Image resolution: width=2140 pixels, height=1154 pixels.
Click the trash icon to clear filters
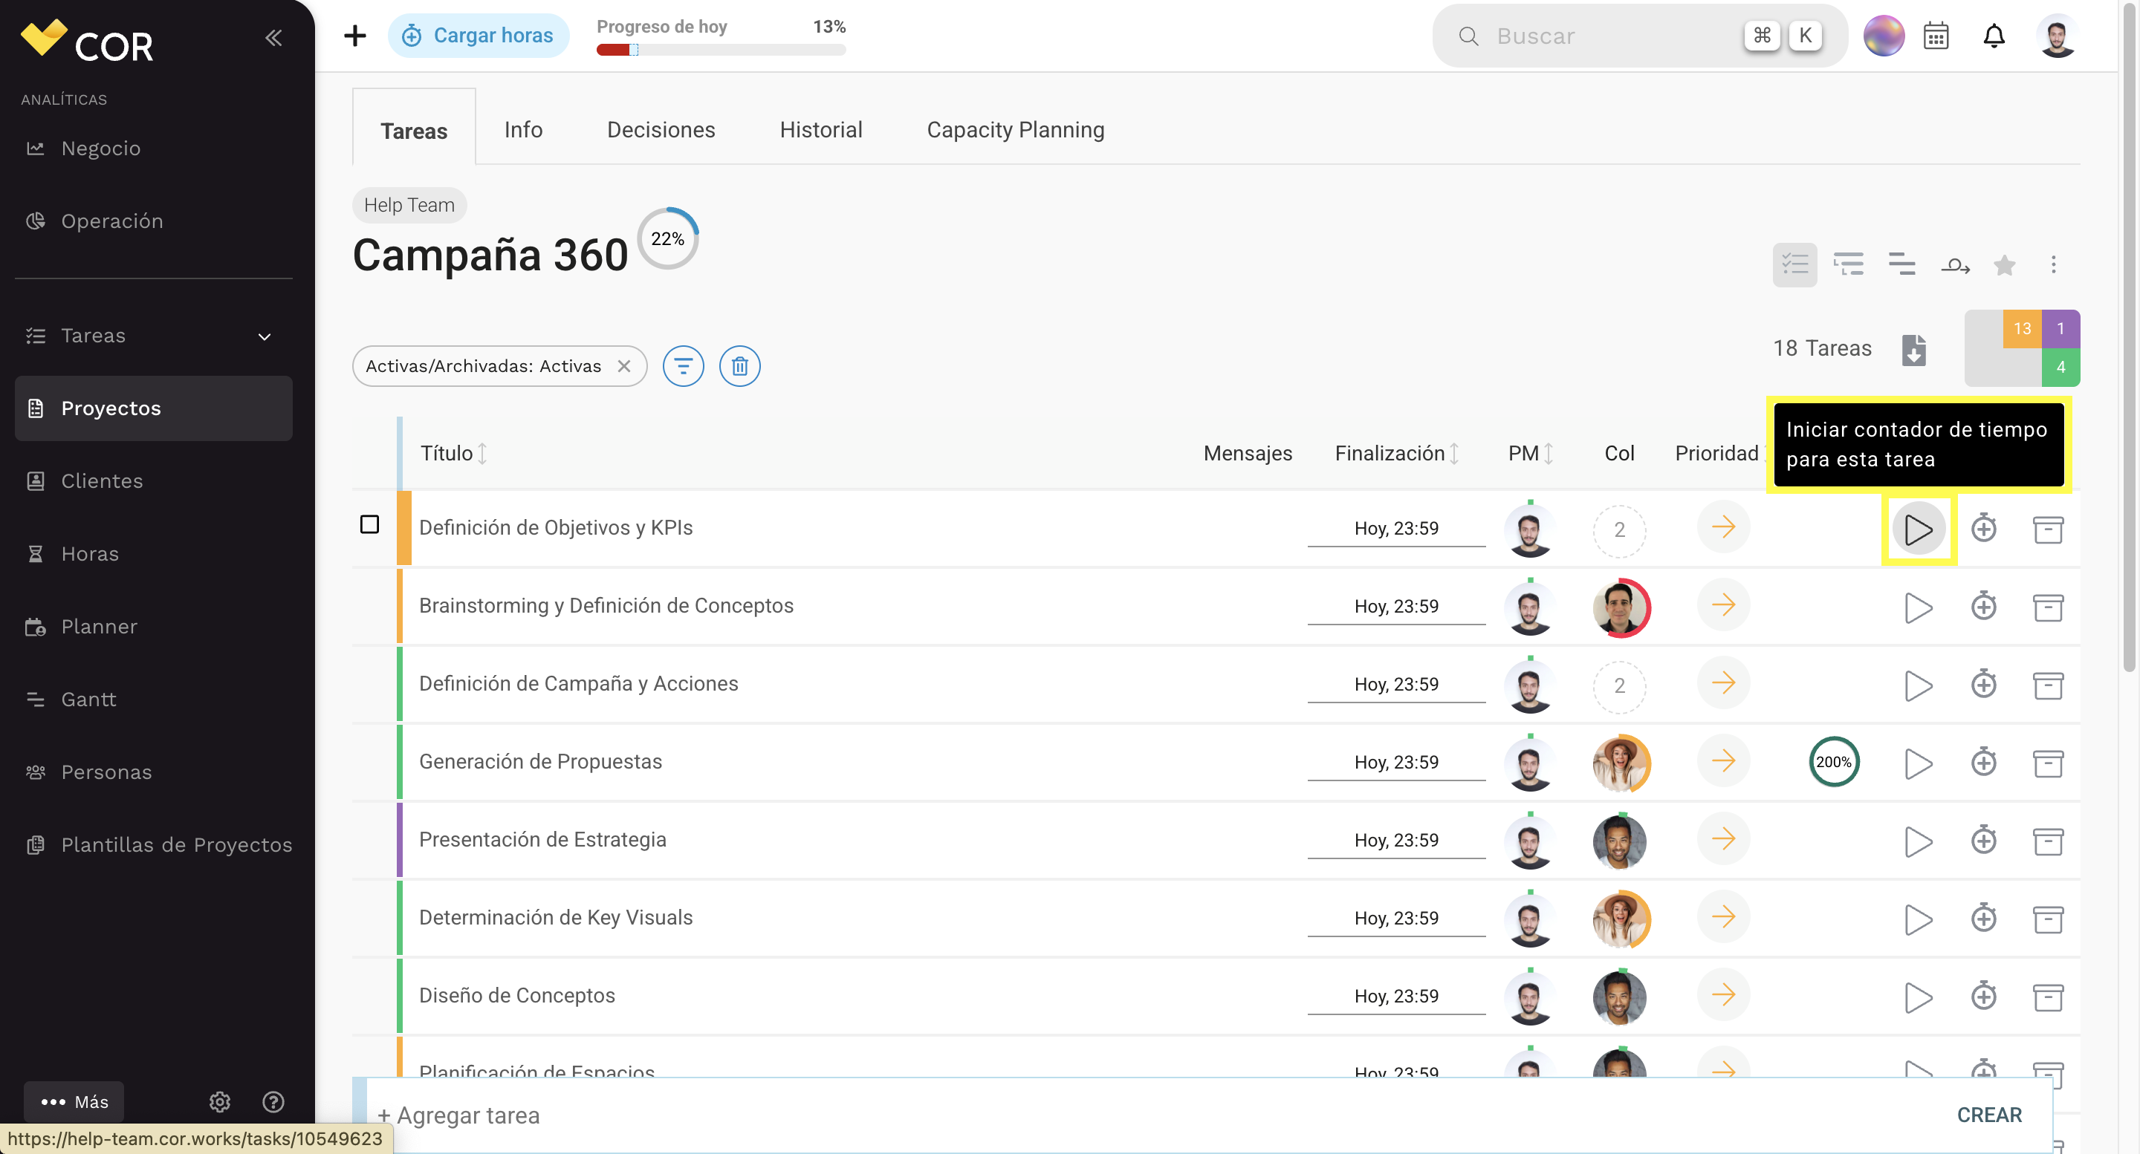click(x=739, y=366)
